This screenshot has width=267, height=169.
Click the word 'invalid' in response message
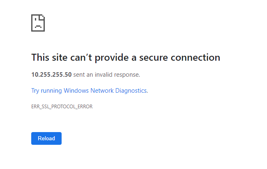click(104, 75)
